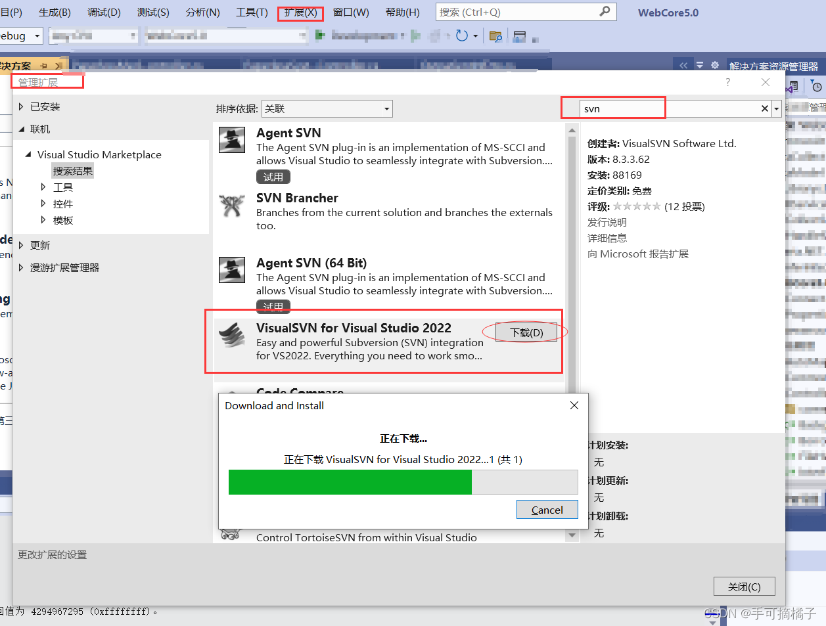This screenshot has height=626, width=826.
Task: Open dropdown arrow next to refresh icon
Action: (476, 35)
